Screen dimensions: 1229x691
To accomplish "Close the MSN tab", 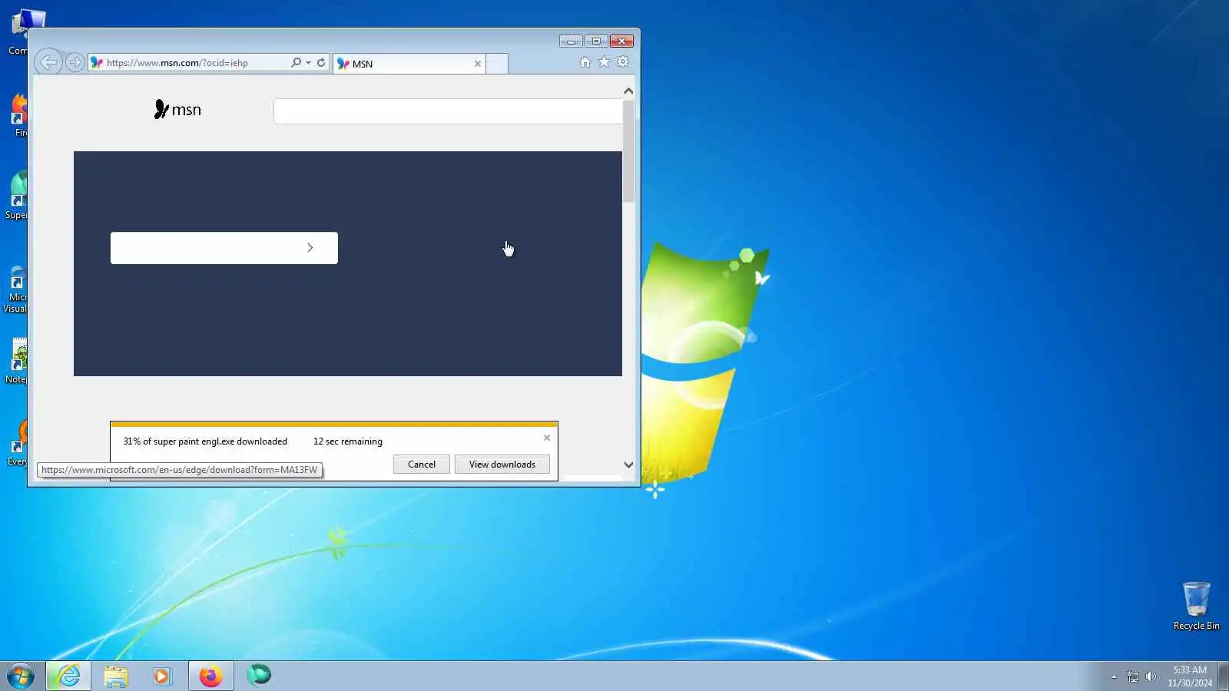I will pyautogui.click(x=478, y=64).
